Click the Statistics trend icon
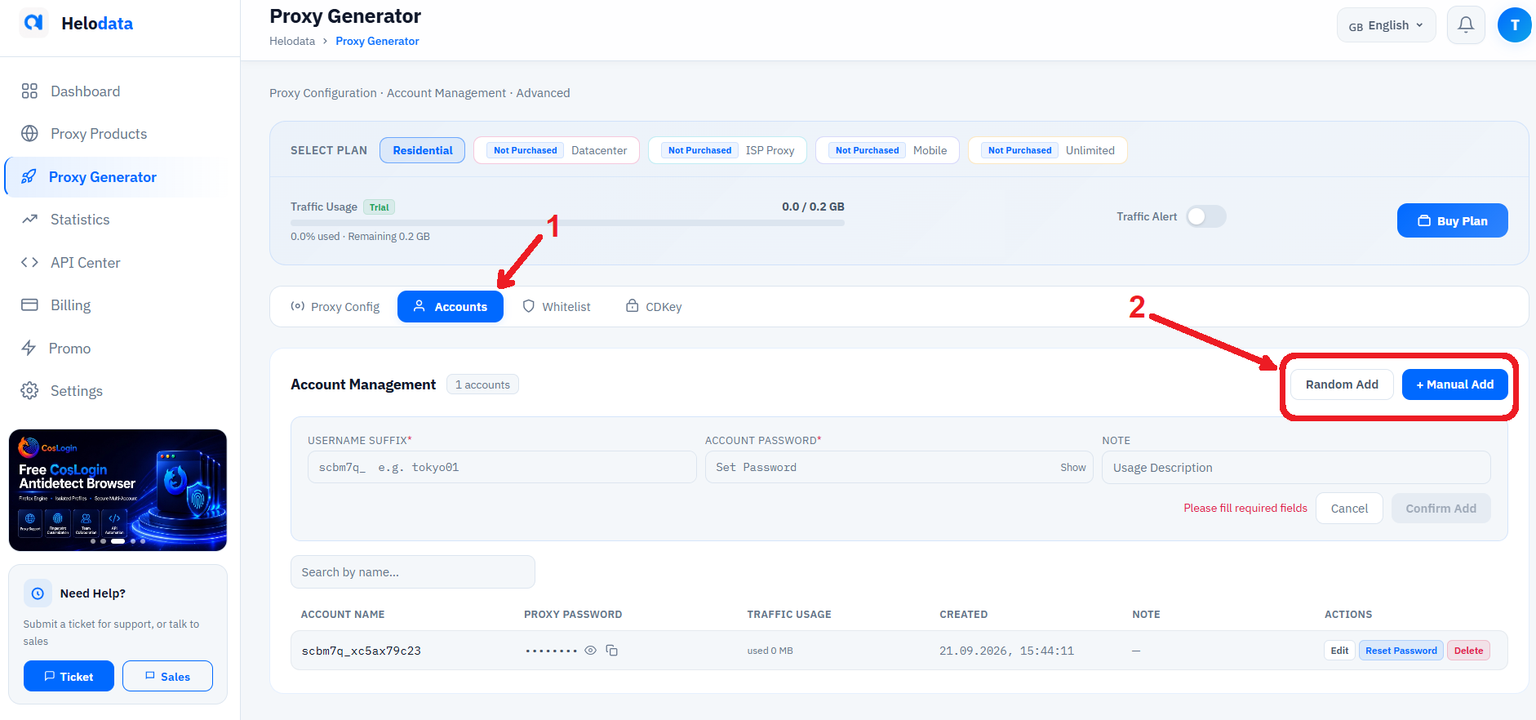The width and height of the screenshot is (1536, 720). click(29, 220)
